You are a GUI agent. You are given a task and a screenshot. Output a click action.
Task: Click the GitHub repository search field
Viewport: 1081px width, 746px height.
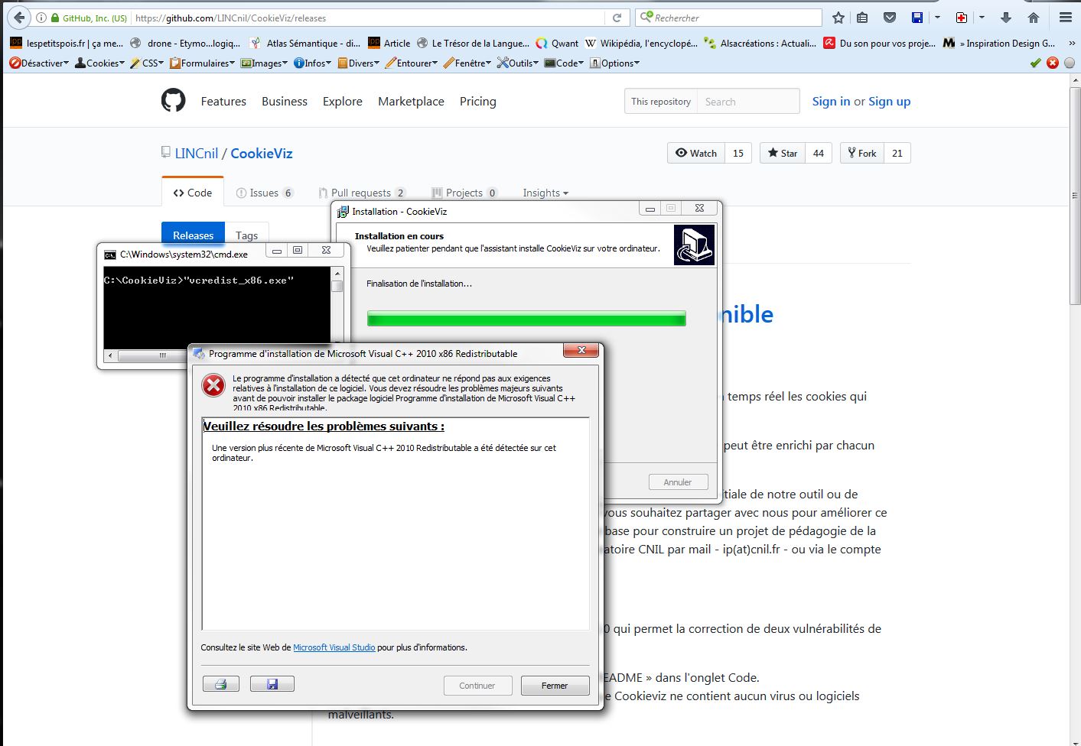pyautogui.click(x=747, y=102)
